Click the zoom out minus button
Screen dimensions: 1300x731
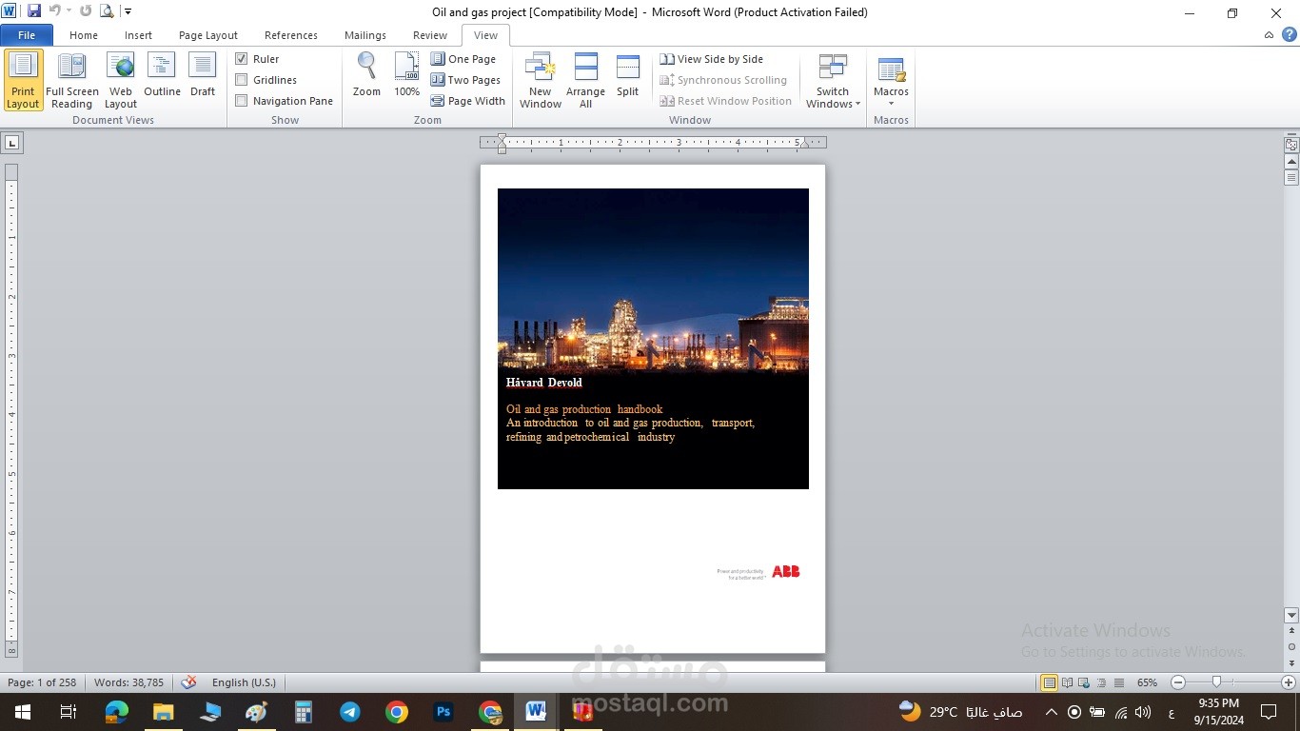pos(1177,682)
